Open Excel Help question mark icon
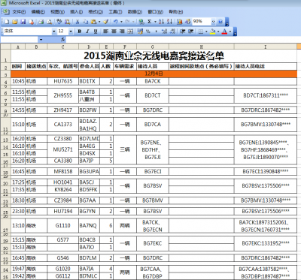This screenshot has width=301, height=280. point(220,22)
